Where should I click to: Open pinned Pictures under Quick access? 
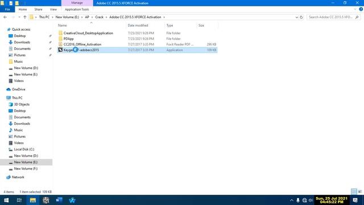(20, 55)
